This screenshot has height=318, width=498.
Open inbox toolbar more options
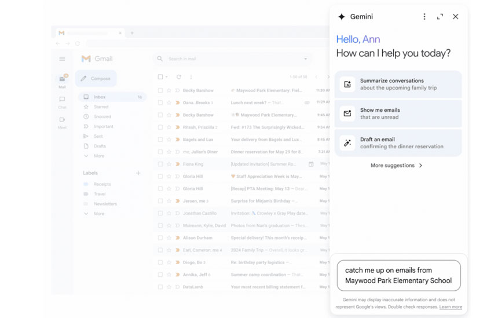click(191, 77)
